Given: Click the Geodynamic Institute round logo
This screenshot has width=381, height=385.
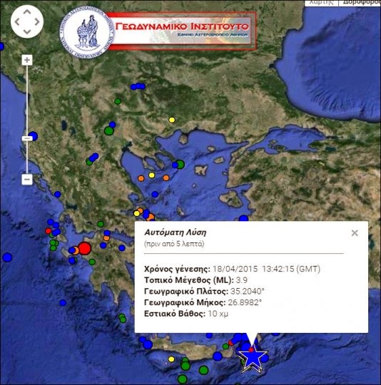Looking at the screenshot, I should 87,32.
